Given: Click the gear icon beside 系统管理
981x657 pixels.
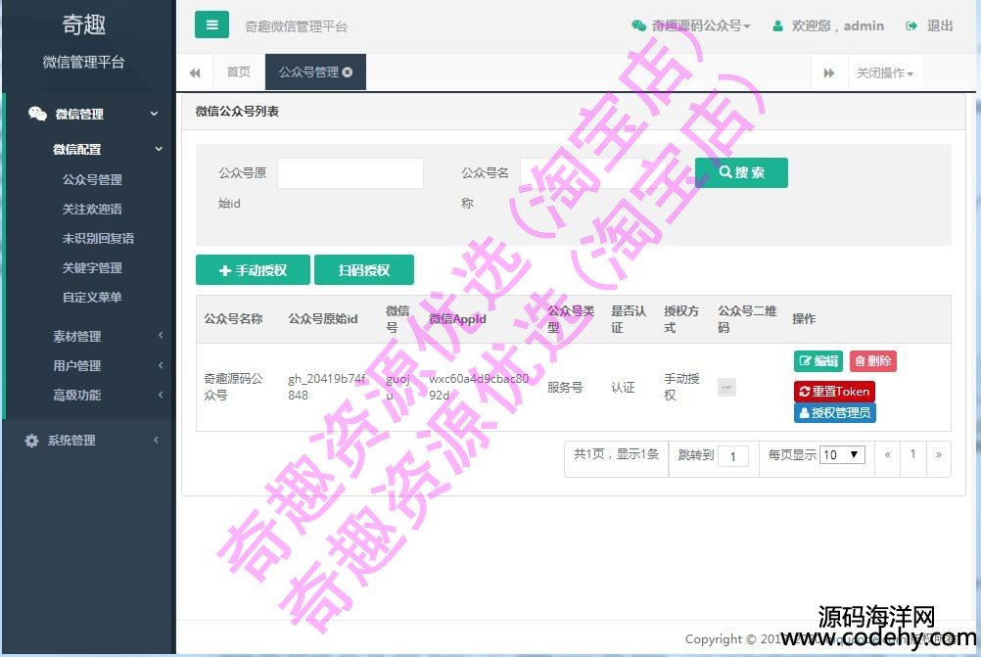Looking at the screenshot, I should coord(31,441).
